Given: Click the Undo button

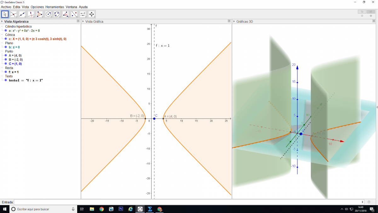Looking at the screenshot, I should point(362,12).
